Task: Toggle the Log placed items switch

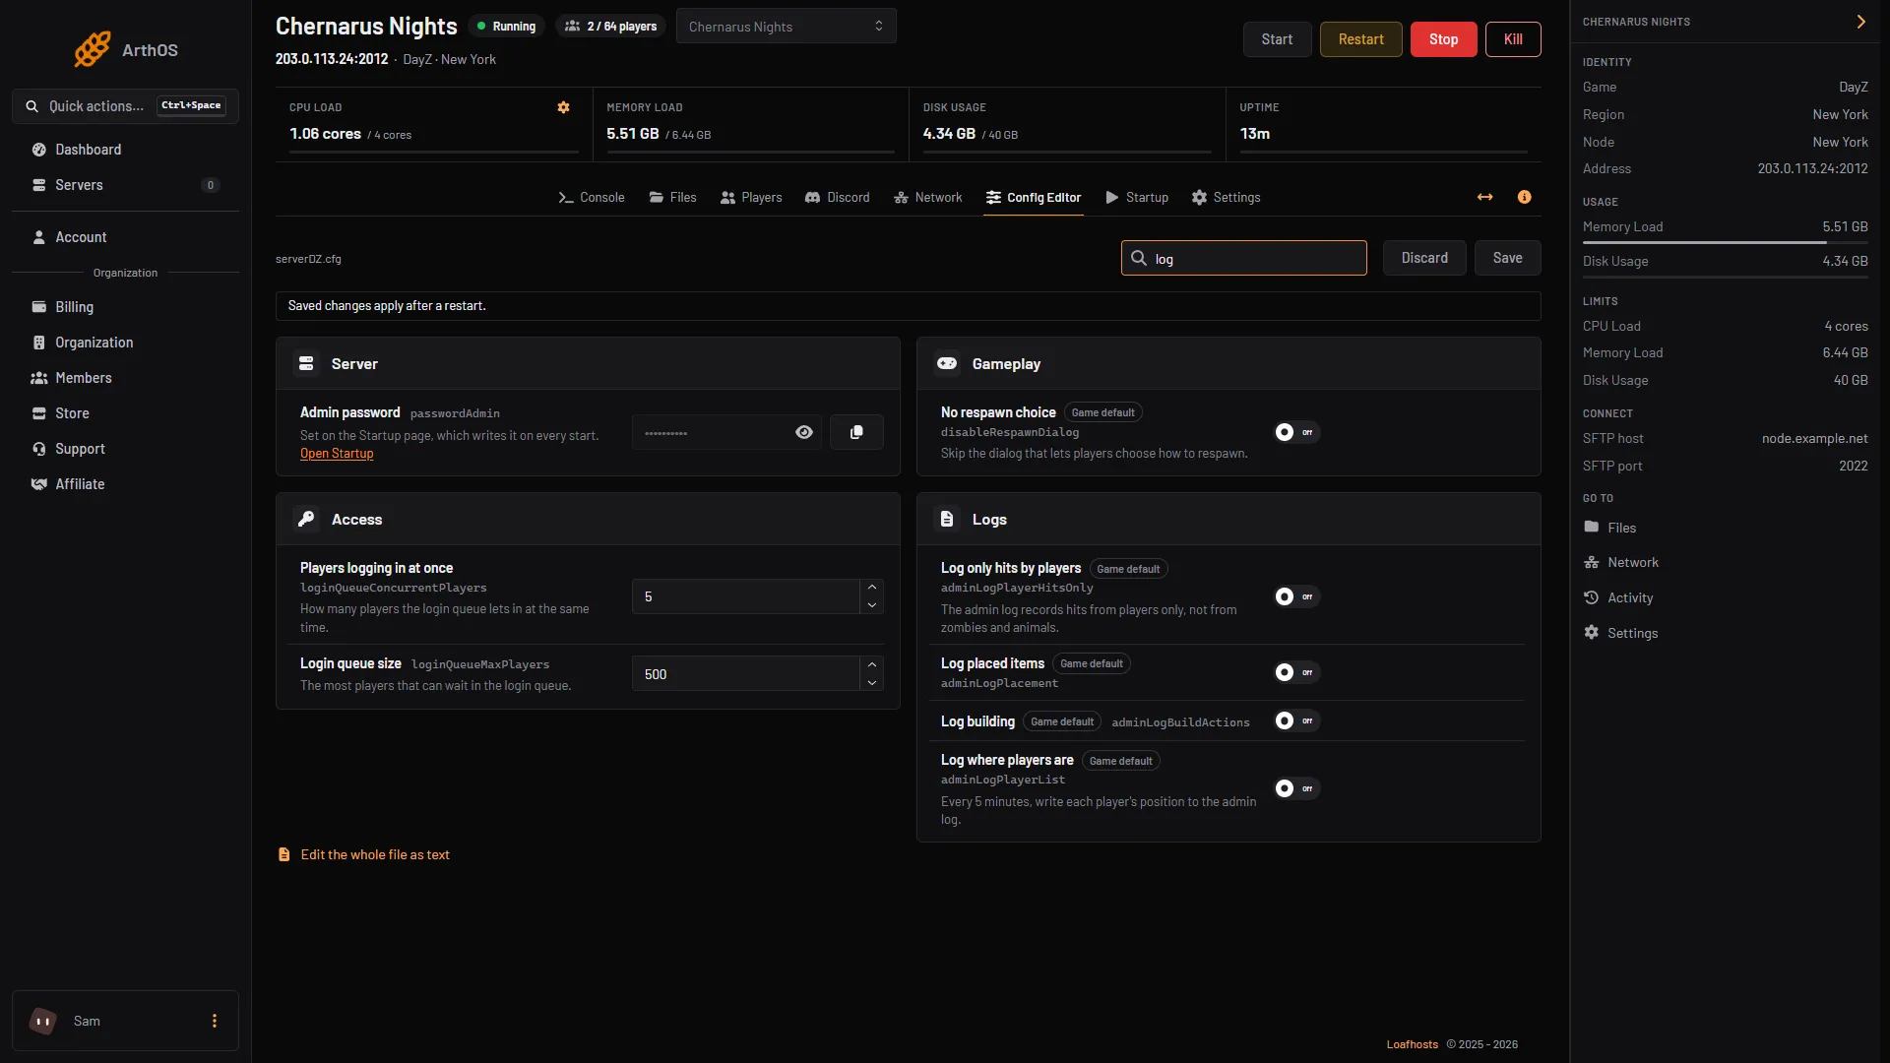Action: (1295, 672)
